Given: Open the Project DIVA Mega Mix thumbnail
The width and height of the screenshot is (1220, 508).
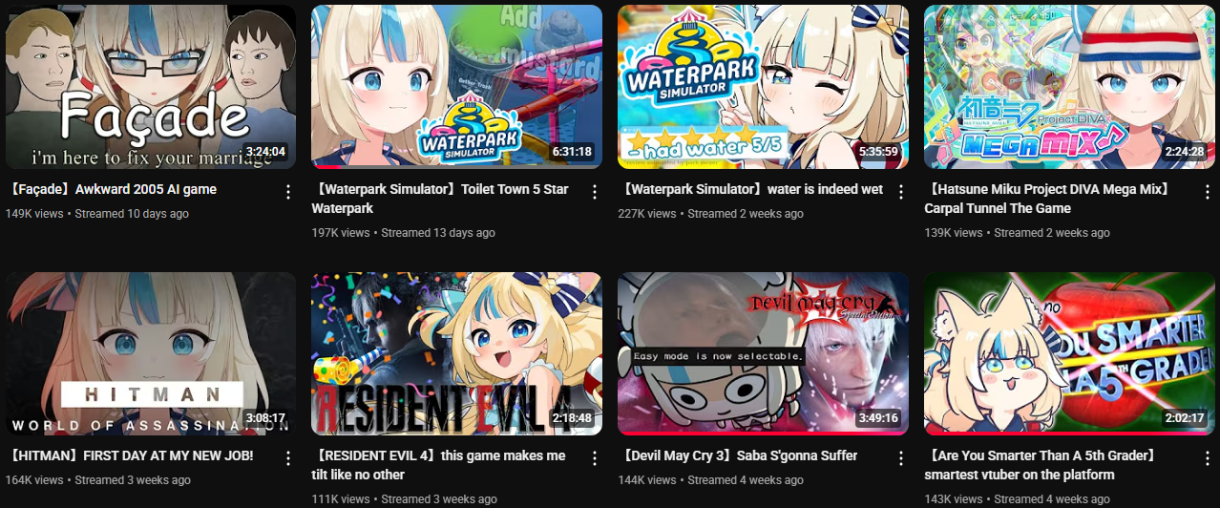Looking at the screenshot, I should point(1069,87).
